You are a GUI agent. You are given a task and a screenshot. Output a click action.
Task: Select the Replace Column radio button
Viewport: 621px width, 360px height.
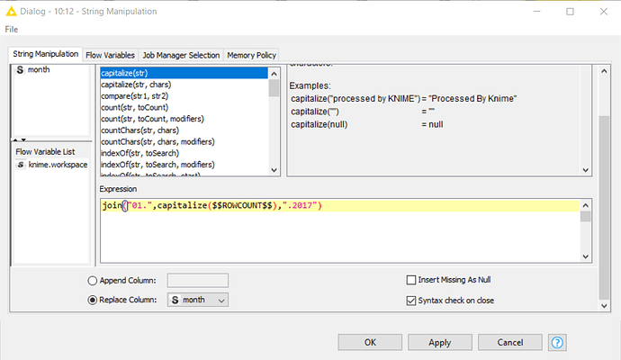coord(93,301)
